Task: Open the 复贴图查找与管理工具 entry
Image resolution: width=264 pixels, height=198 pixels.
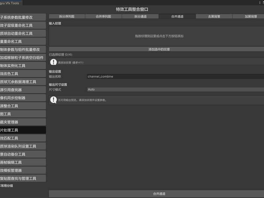Action: click(23, 178)
